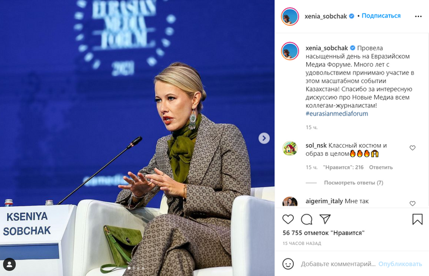Viewport: 429px width, 276px height.
Task: Show tagged people on the photo
Action: coord(9,264)
